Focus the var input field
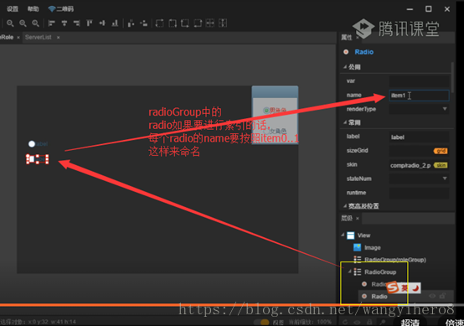The image size is (464, 326). (x=419, y=80)
